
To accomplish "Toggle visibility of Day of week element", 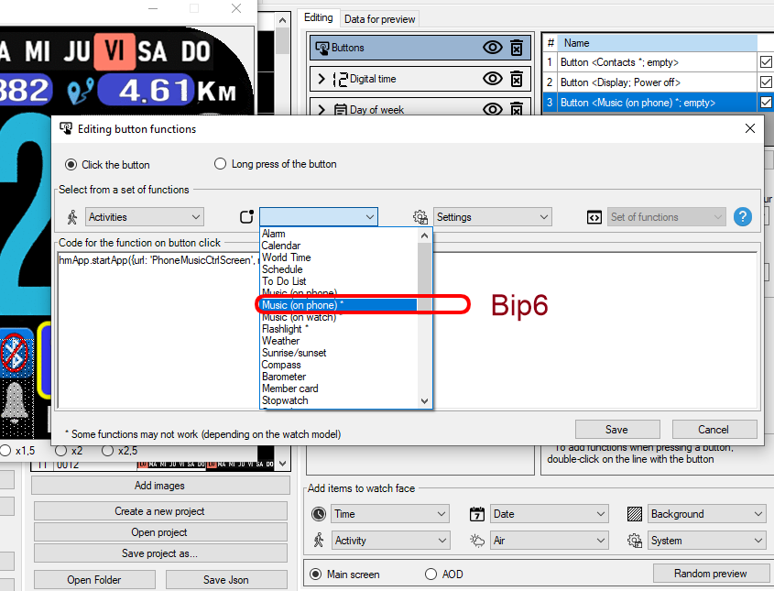I will 492,109.
